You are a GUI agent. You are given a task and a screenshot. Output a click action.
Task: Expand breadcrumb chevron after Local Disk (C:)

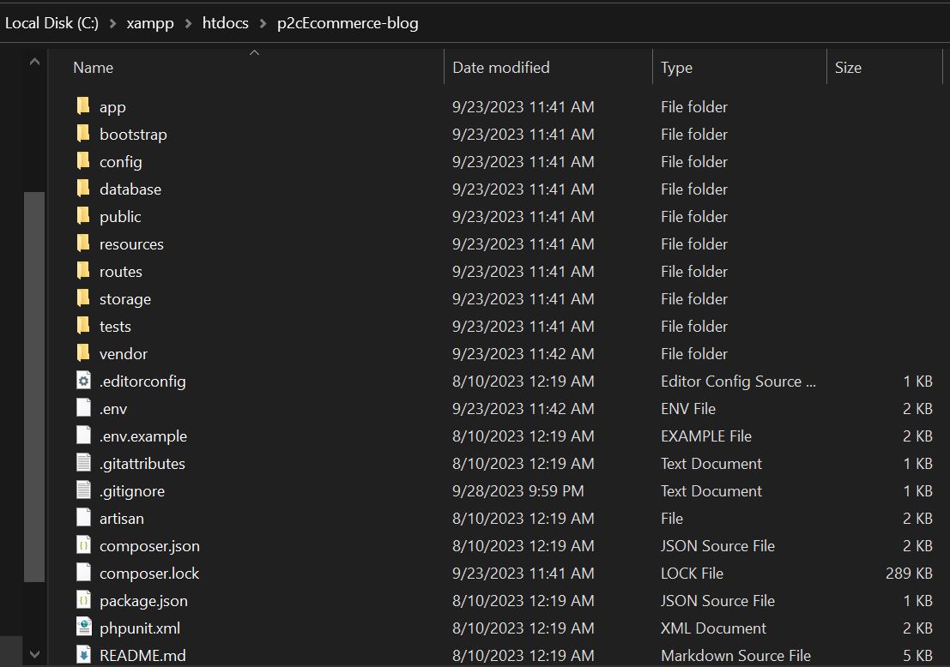coord(112,23)
